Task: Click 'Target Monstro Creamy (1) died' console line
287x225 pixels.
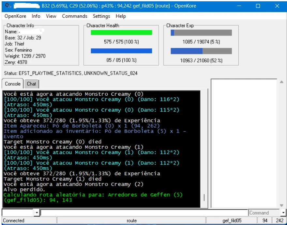Action: click(x=53, y=179)
